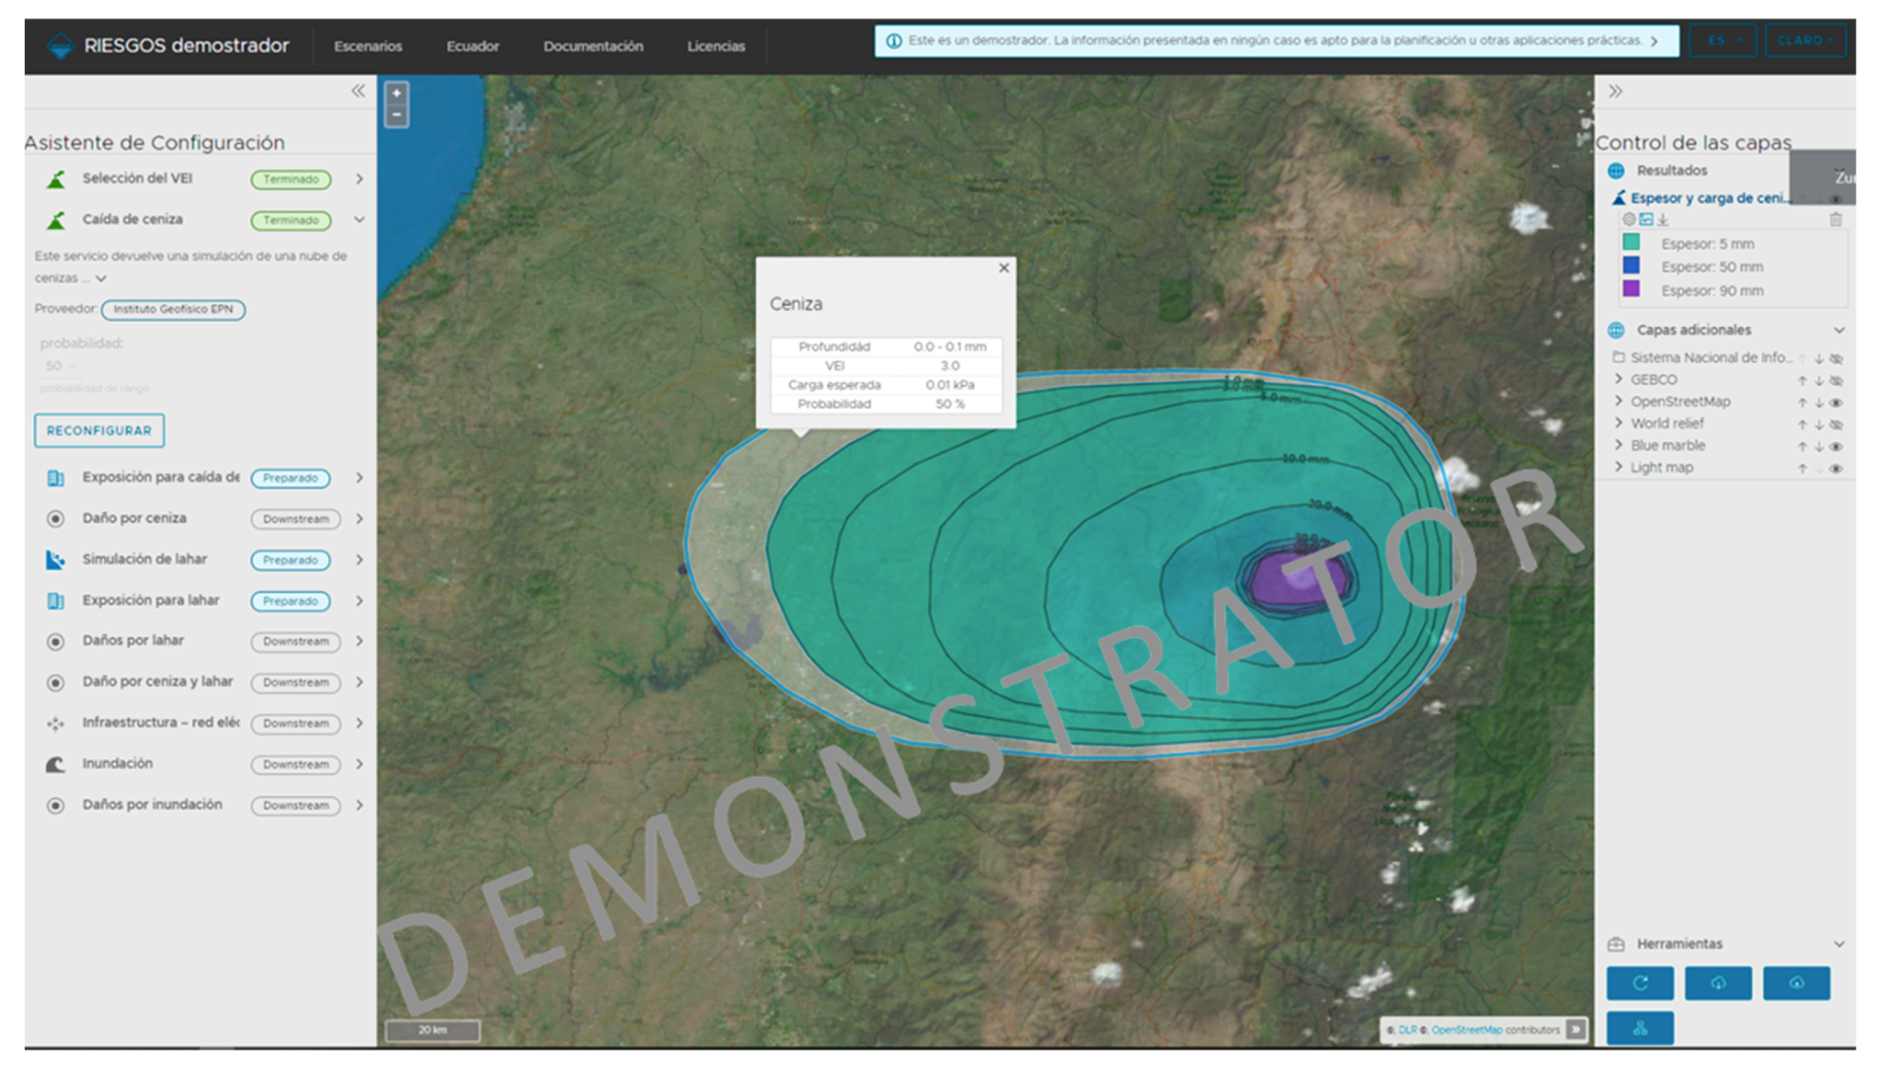This screenshot has height=1070, width=1877.
Task: Expand the Simulación de lahar step
Action: pyautogui.click(x=360, y=560)
